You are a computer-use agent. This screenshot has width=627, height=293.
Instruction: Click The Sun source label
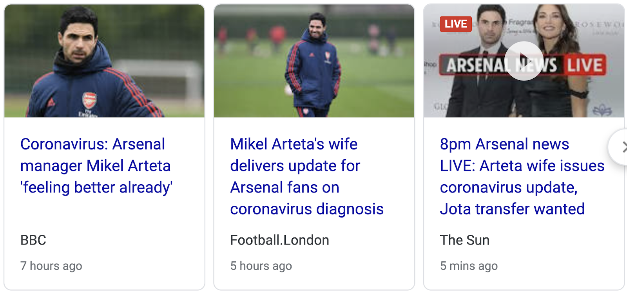pyautogui.click(x=464, y=240)
